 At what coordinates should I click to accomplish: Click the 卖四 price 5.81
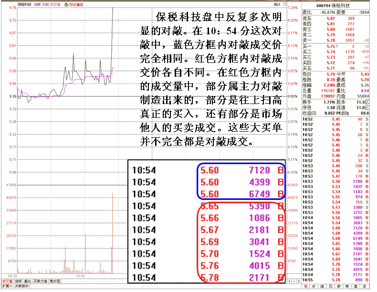pyautogui.click(x=331, y=24)
